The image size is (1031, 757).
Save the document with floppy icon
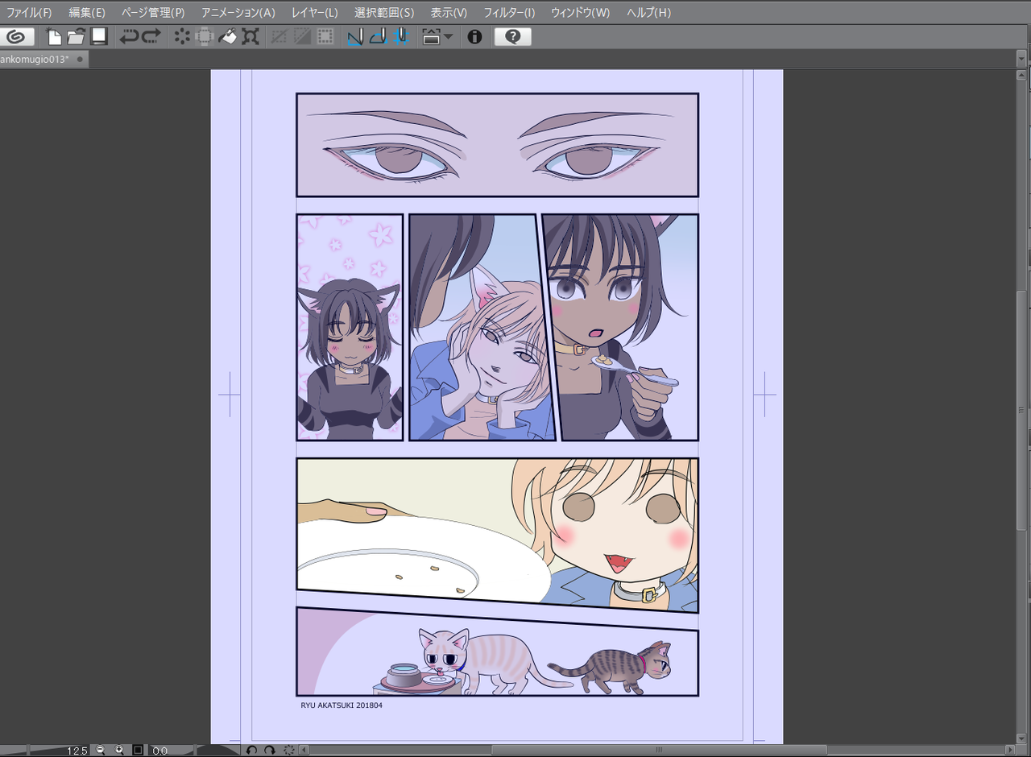[x=99, y=37]
